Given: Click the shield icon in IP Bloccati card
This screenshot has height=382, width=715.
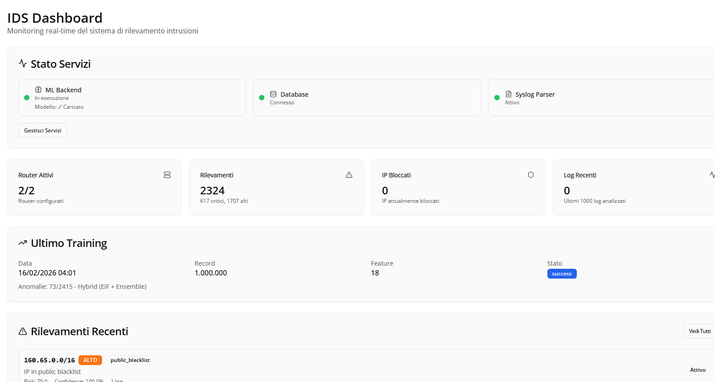Looking at the screenshot, I should coord(530,175).
